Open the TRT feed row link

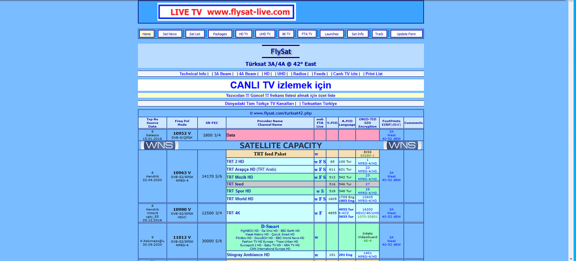click(x=235, y=184)
